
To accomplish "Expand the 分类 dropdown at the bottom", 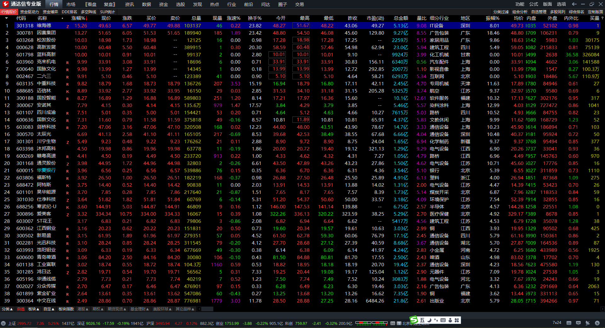I will 7,309.
